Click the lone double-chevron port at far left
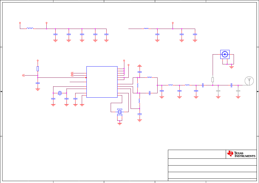 pyautogui.click(x=23, y=76)
